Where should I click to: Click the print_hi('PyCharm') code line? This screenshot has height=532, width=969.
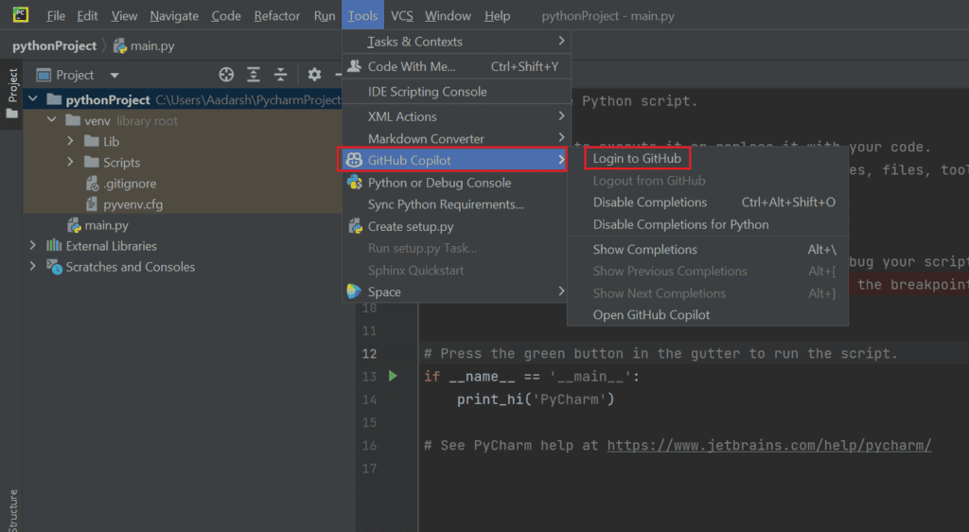point(536,399)
